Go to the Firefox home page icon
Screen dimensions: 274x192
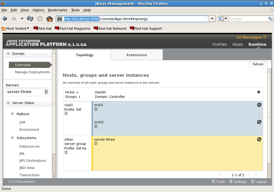(x=49, y=19)
